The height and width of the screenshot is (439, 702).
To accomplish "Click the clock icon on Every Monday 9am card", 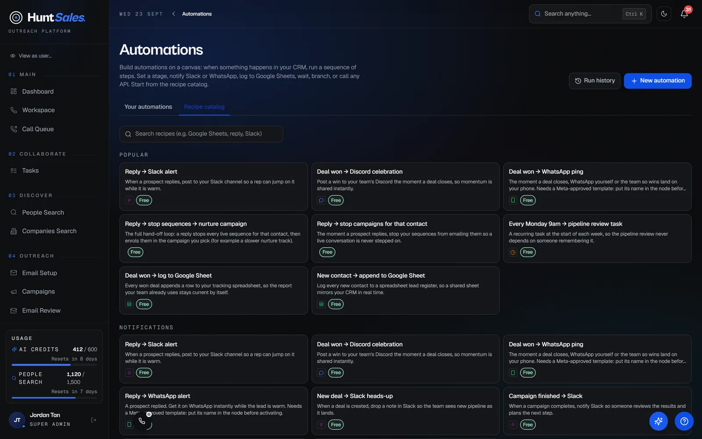I will coord(513,252).
